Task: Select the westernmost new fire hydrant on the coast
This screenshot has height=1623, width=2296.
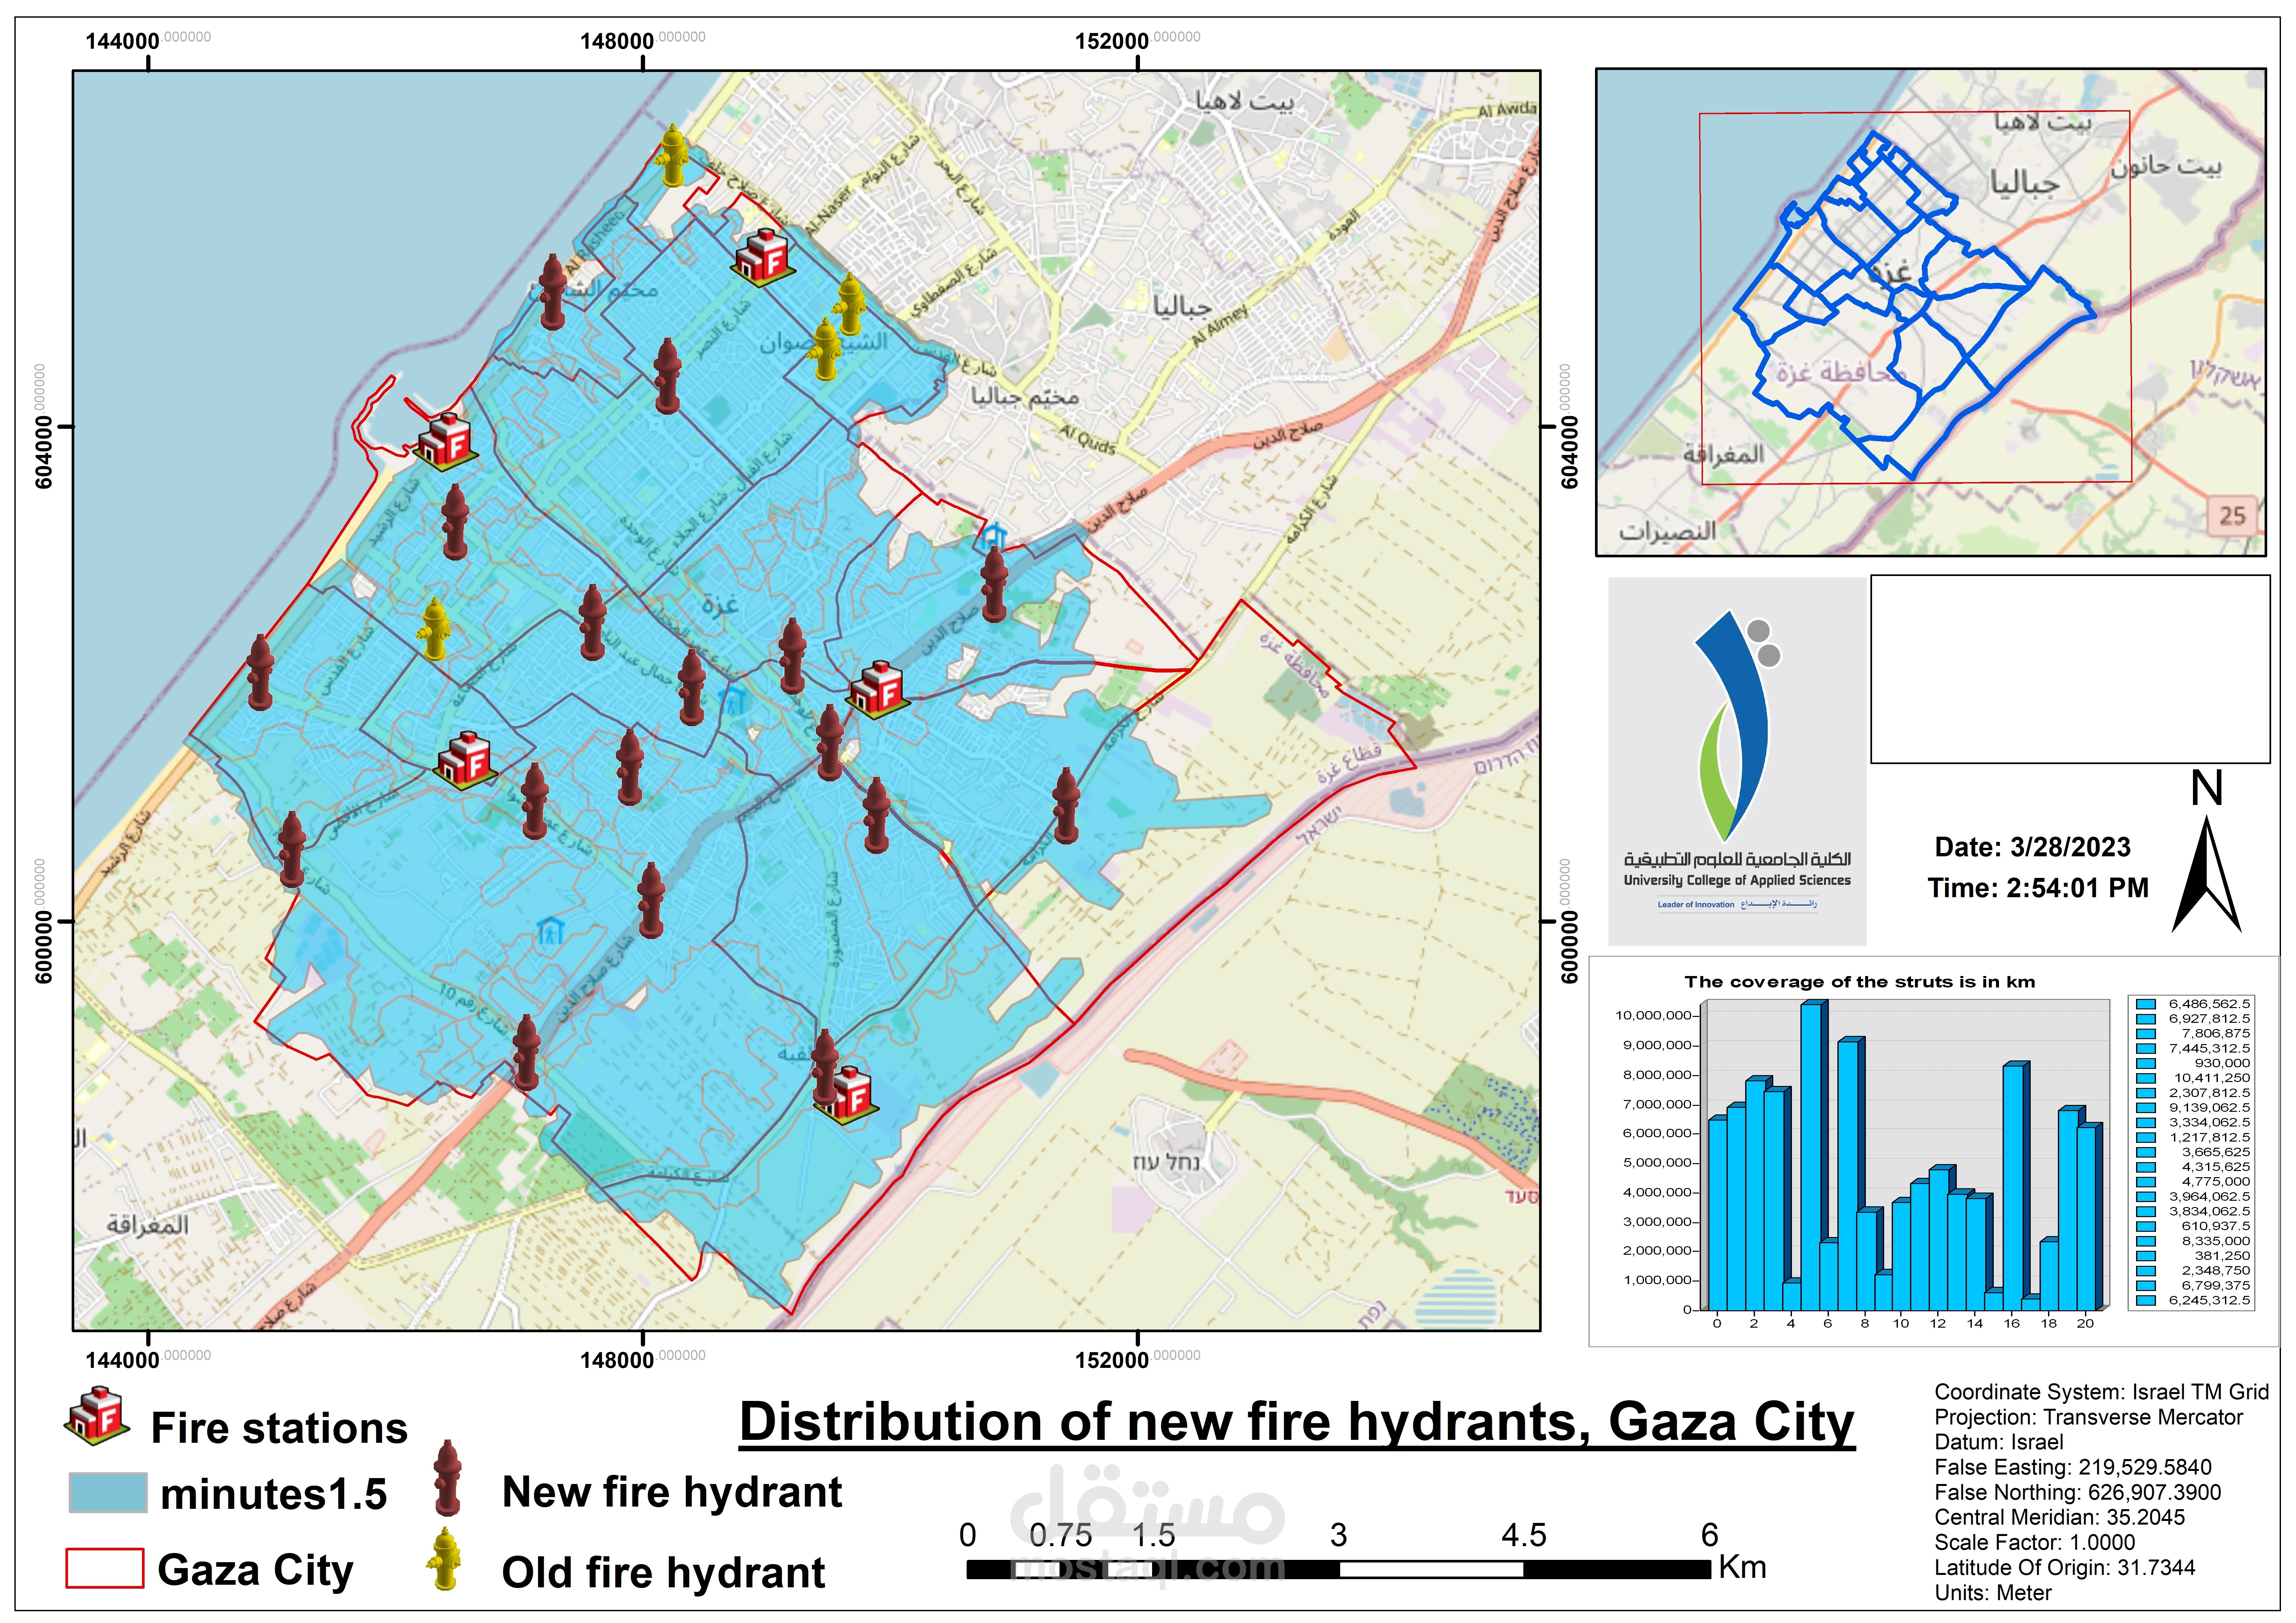Action: click(260, 672)
